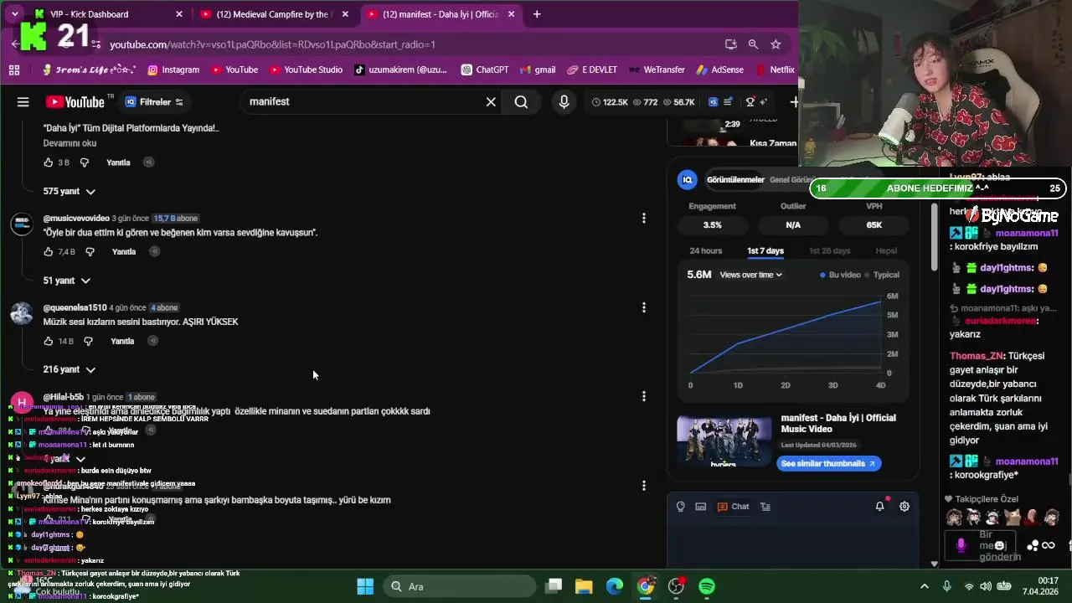Click the taskbar 'Ara' search box
This screenshot has height=603, width=1072.
[457, 586]
